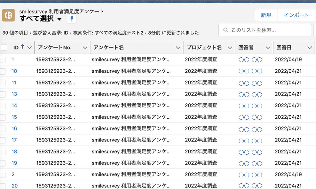Open record ID 15 link

14,117
